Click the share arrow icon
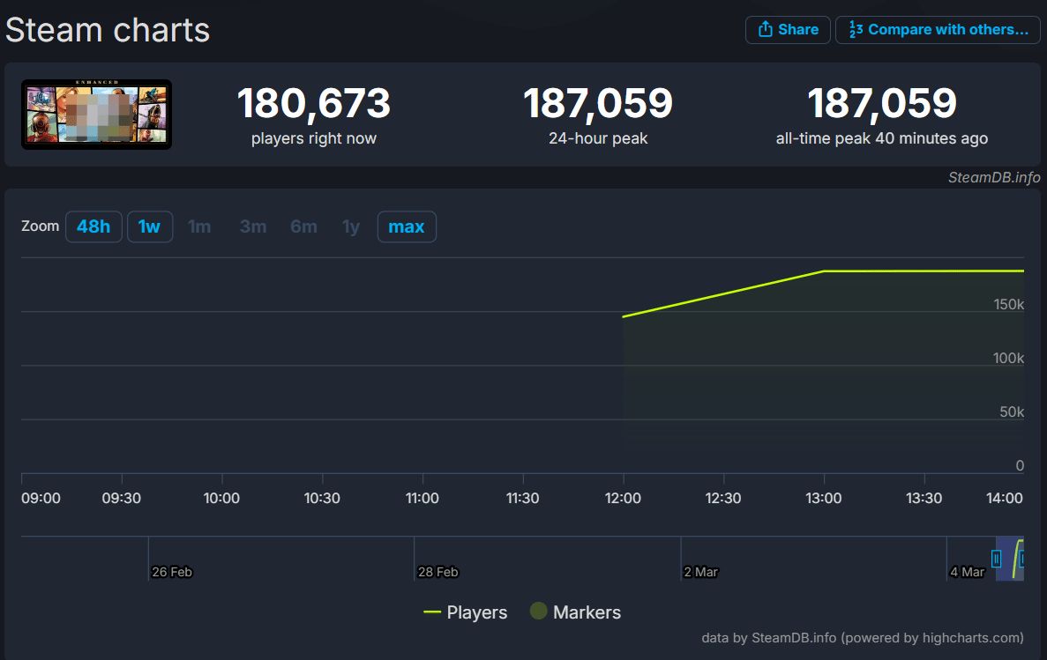The height and width of the screenshot is (660, 1047). click(765, 30)
